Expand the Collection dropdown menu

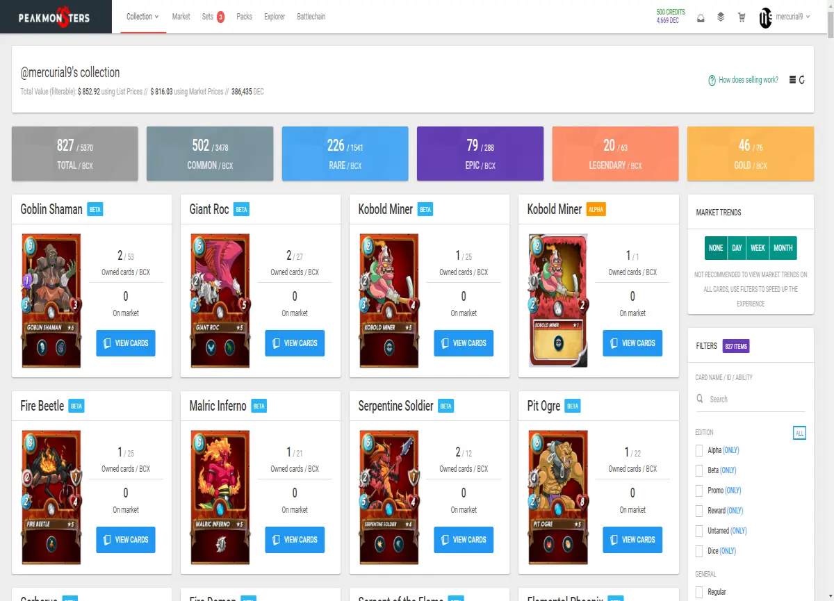click(142, 17)
